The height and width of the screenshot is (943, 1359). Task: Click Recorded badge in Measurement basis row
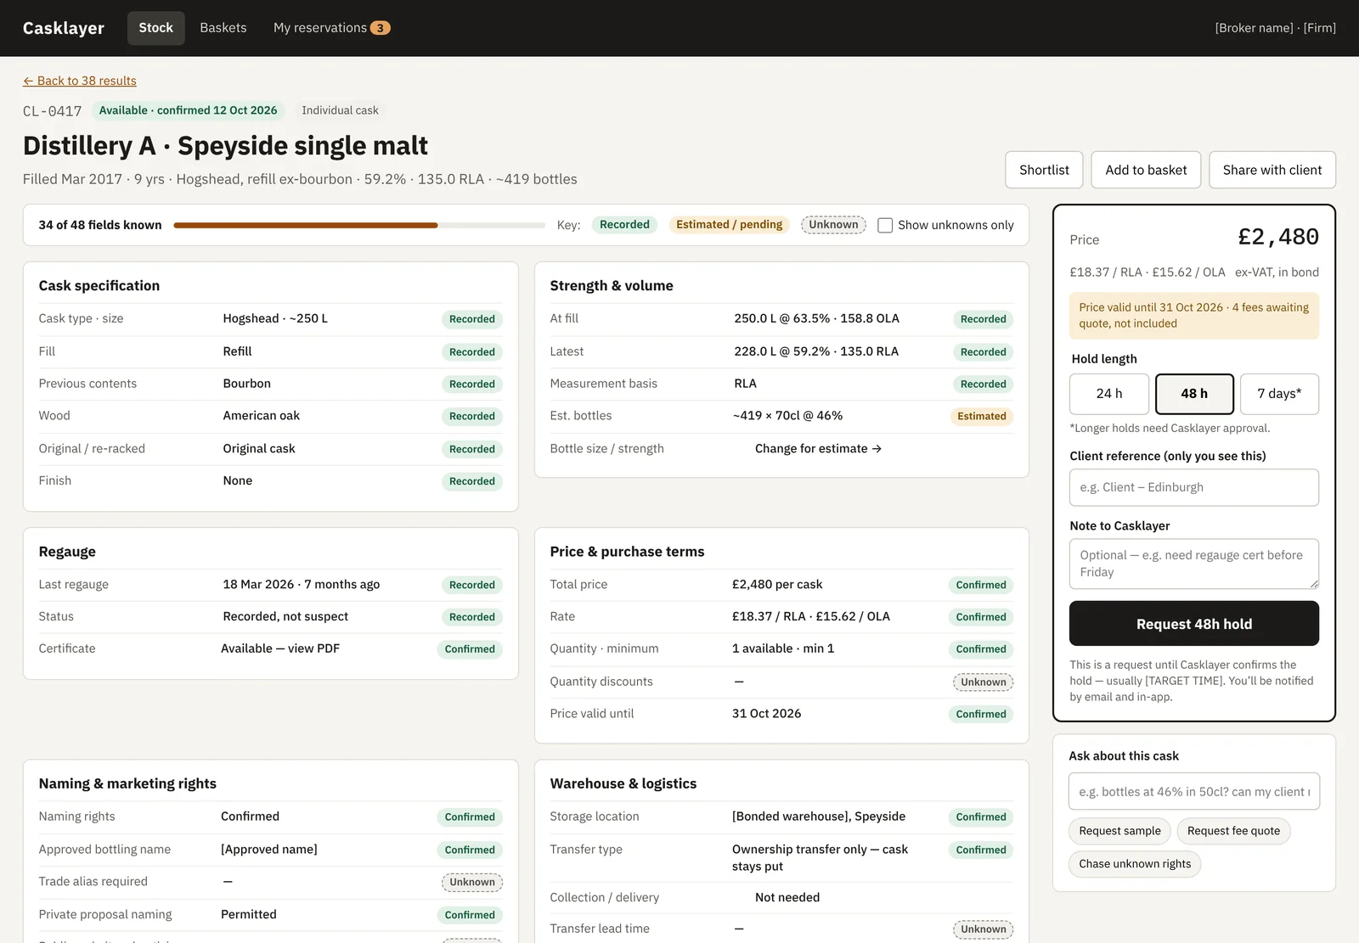click(x=984, y=384)
